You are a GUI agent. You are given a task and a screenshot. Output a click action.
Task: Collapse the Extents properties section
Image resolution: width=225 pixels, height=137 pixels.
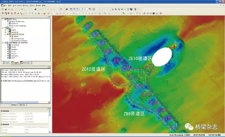pos(1,111)
